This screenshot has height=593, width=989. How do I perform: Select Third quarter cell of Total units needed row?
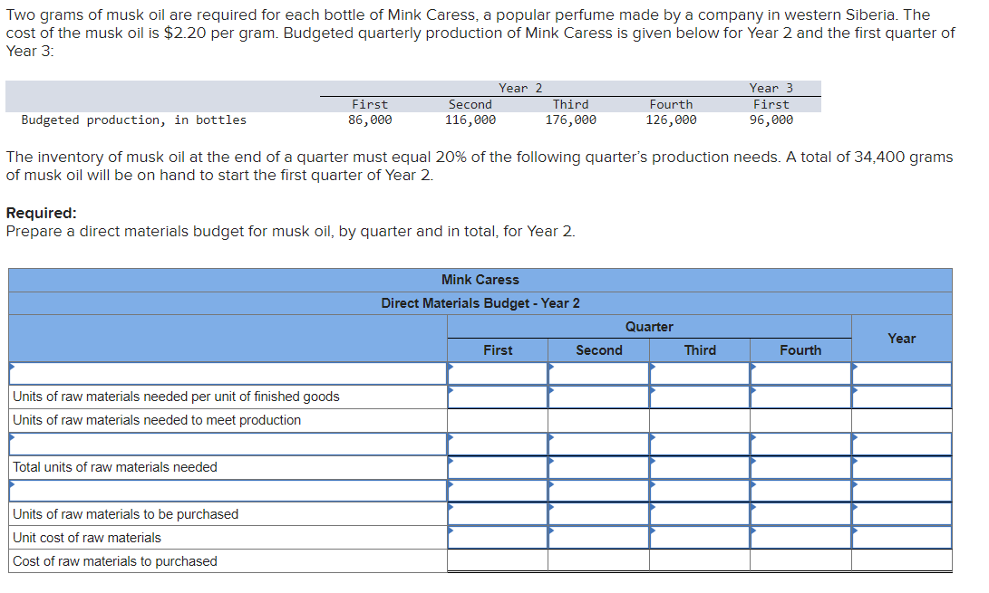(x=700, y=467)
